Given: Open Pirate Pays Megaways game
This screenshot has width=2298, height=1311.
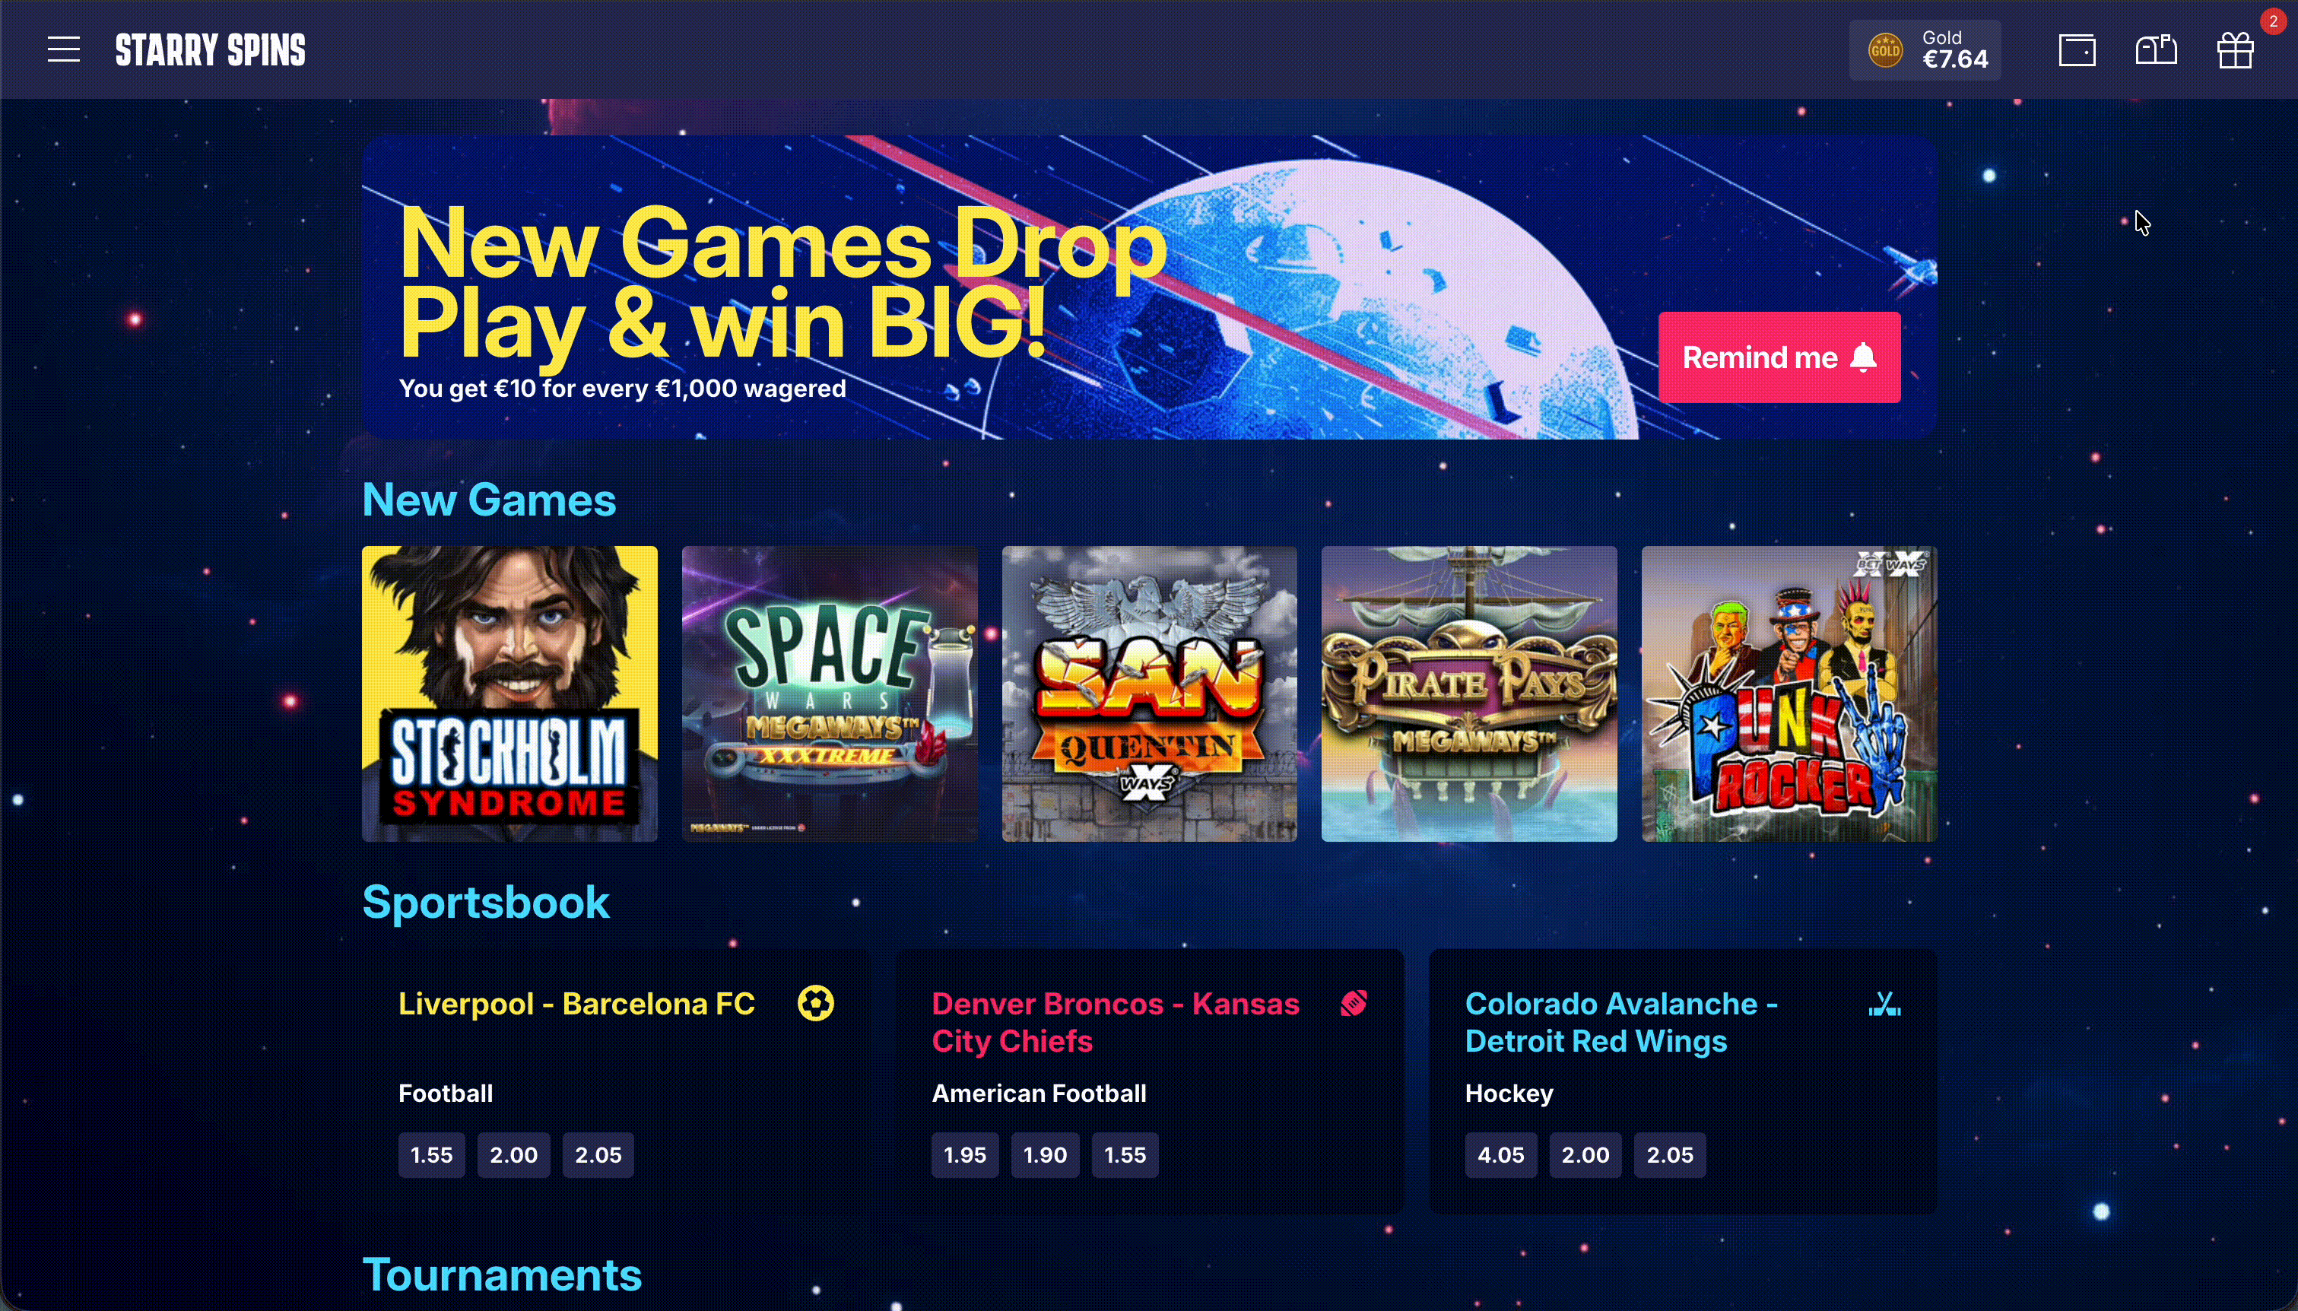Looking at the screenshot, I should 1469,694.
